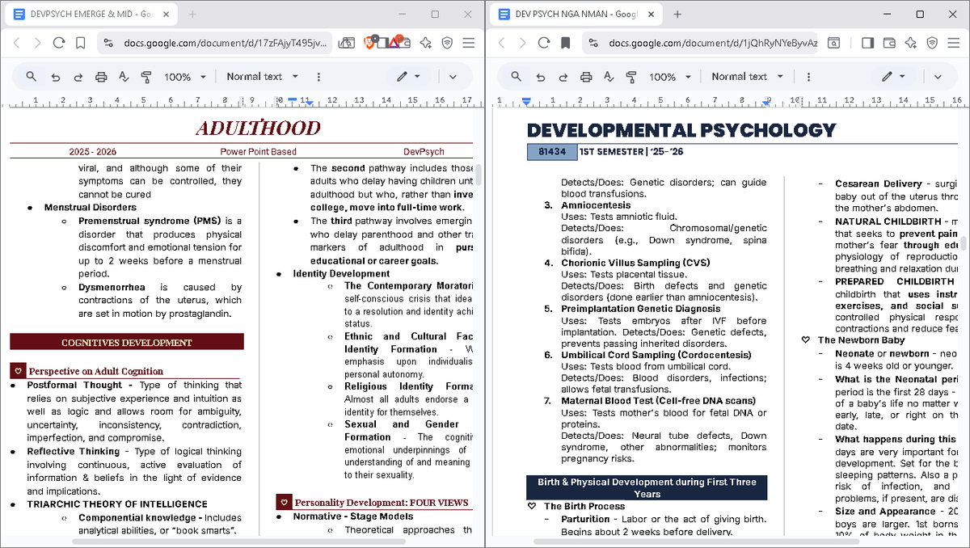
Task: Go forward in the right browser window
Action: pos(522,43)
